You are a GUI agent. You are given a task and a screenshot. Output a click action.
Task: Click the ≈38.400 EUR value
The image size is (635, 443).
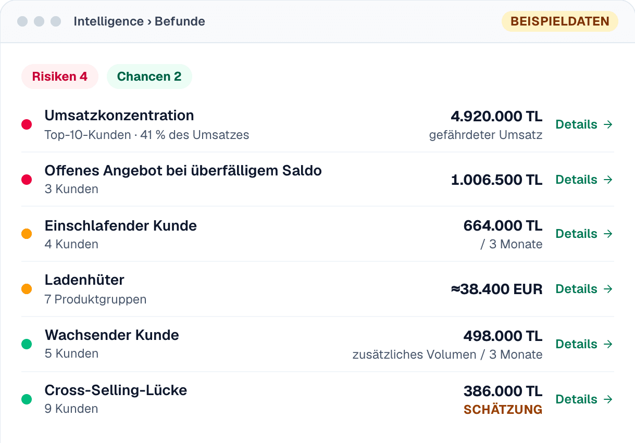(497, 289)
